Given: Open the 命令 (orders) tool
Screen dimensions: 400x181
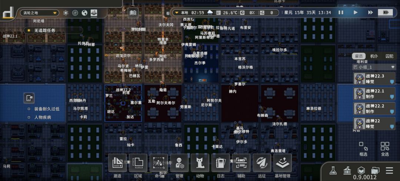Looking at the screenshot, I should [159, 163].
